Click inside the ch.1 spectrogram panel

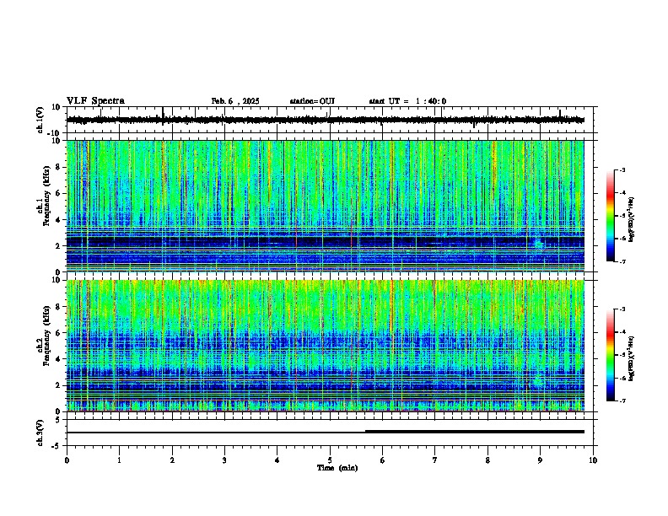click(x=326, y=206)
